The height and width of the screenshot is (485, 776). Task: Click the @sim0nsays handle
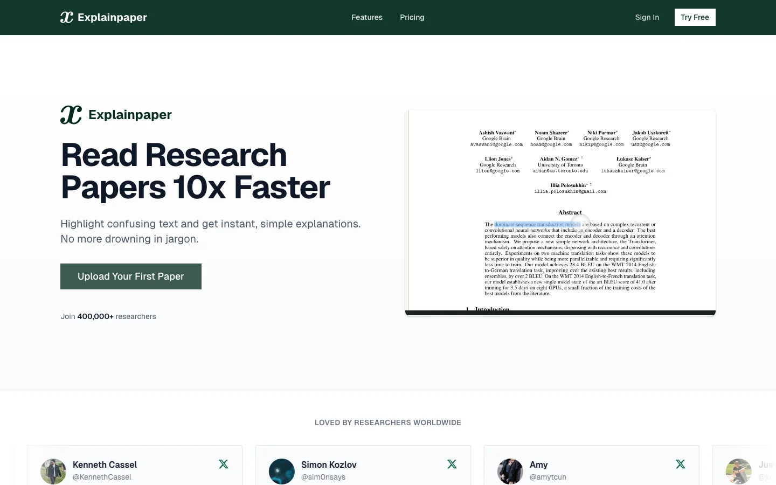coord(323,477)
